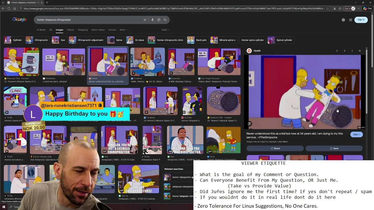Open a new browser tab with plus icon
Screen dimensions: 374x210
pos(47,2)
